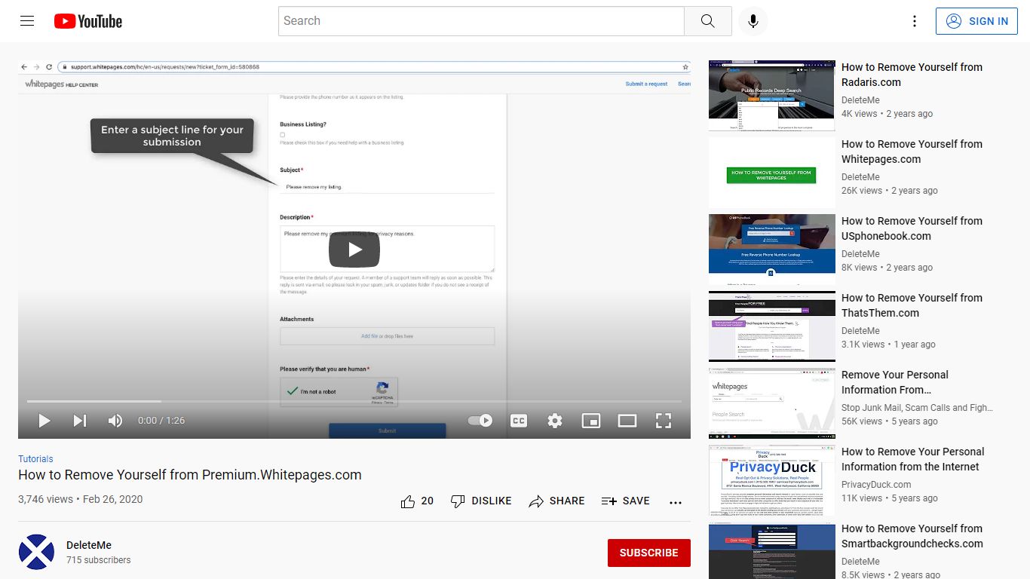The height and width of the screenshot is (579, 1030).
Task: Seek on the video progress bar
Action: pos(354,401)
